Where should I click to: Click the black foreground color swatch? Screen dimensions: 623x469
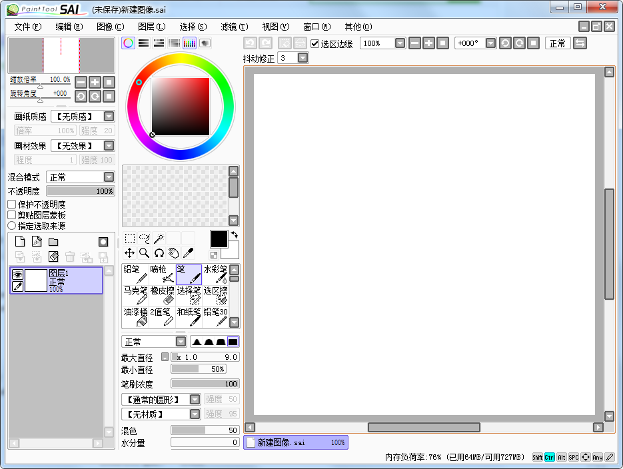(x=219, y=239)
